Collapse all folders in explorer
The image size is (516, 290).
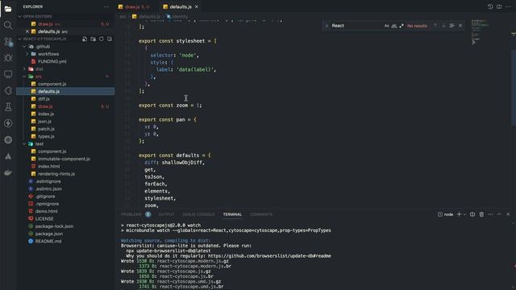pos(110,39)
